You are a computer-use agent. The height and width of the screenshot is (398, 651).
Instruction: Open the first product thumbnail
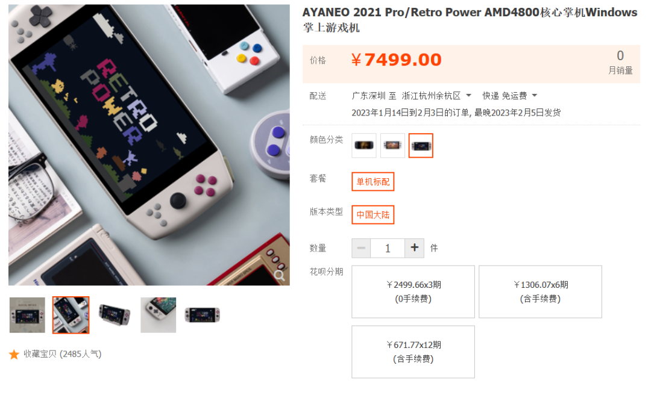pos(27,315)
